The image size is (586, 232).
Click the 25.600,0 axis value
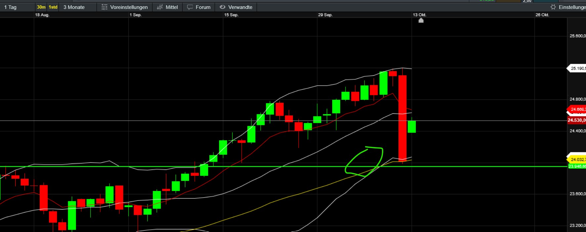pos(577,36)
